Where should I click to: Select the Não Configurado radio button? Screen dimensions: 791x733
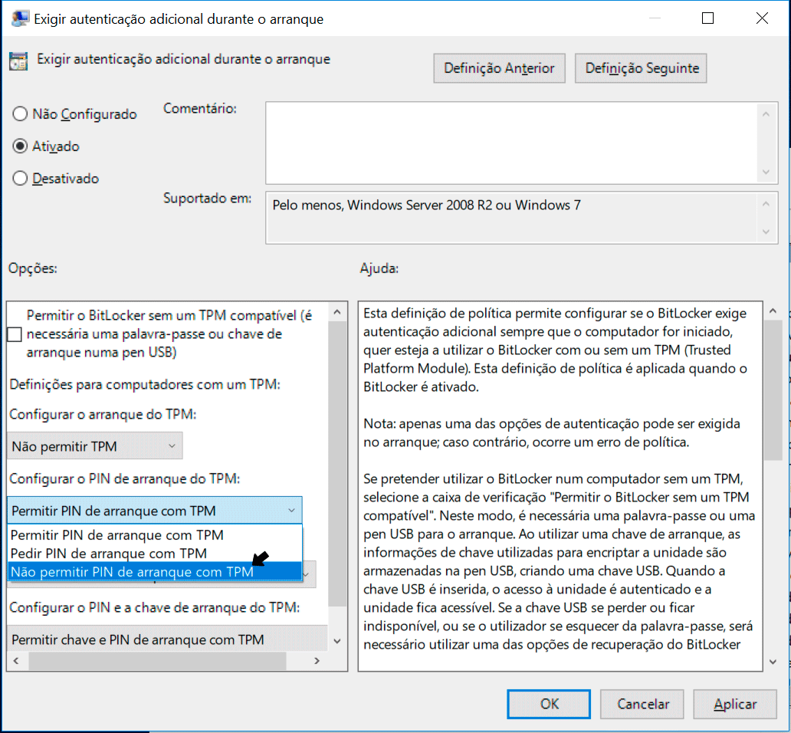[x=20, y=113]
